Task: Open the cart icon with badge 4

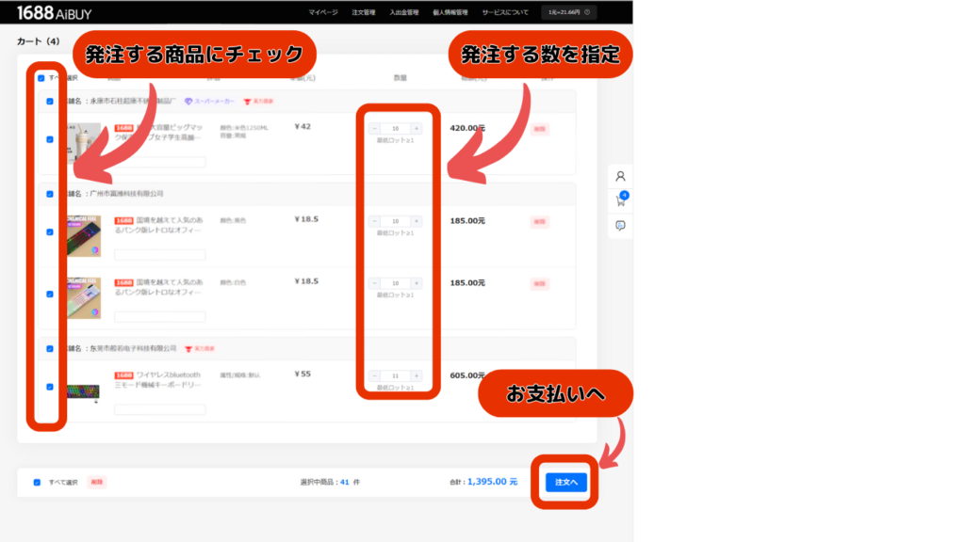Action: [x=620, y=200]
